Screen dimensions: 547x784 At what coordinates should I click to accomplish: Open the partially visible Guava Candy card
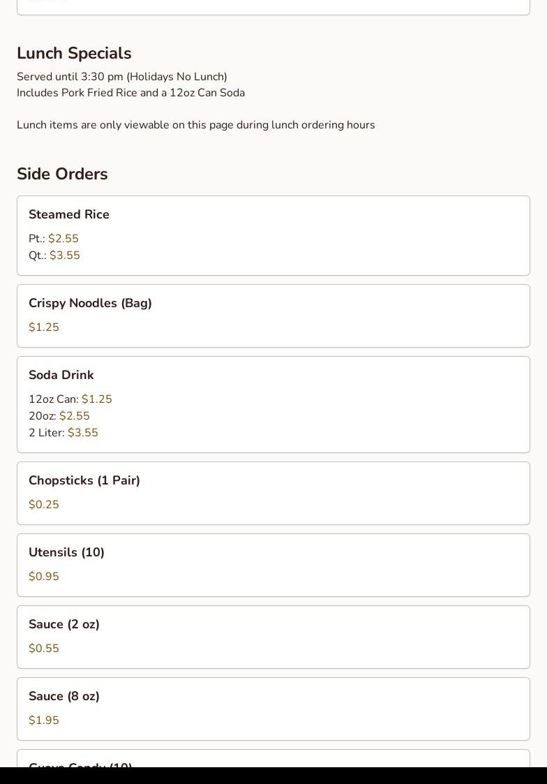(x=273, y=760)
